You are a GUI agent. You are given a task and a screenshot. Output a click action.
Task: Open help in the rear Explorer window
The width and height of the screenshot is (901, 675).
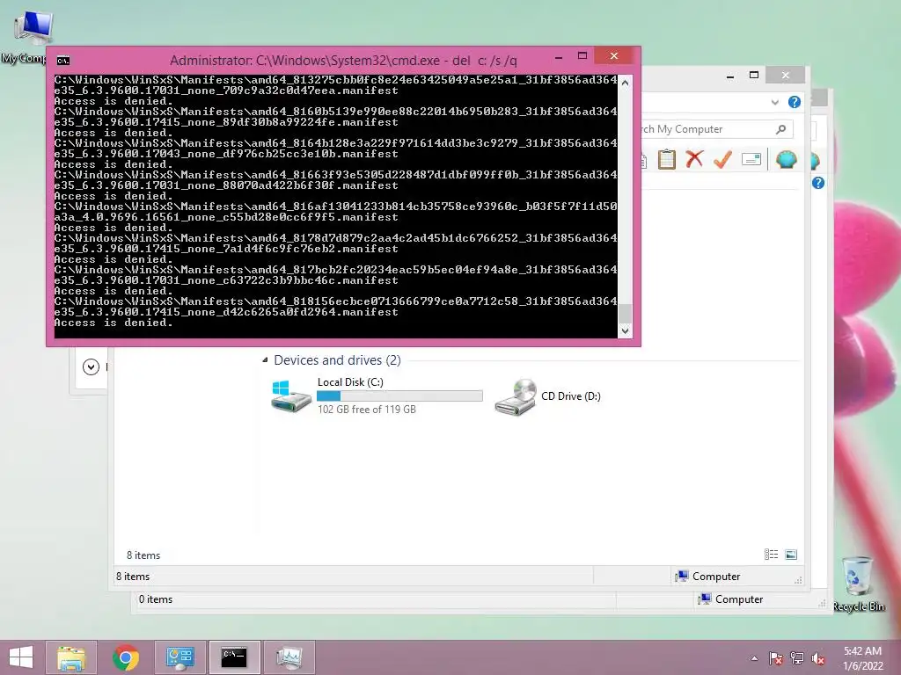818,183
